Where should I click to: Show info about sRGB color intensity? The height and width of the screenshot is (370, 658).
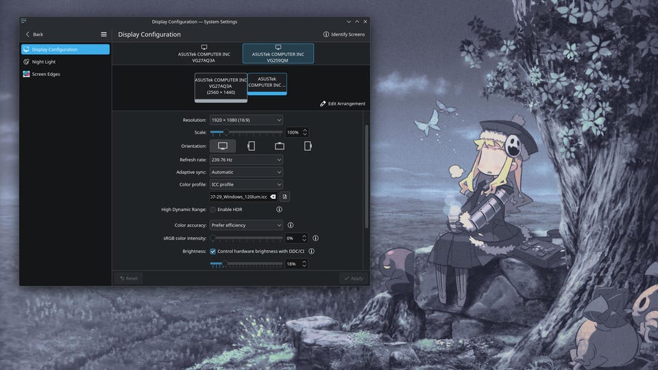pos(315,238)
